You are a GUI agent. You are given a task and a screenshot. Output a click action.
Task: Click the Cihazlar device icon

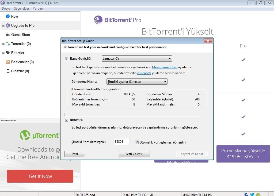coord(8,71)
